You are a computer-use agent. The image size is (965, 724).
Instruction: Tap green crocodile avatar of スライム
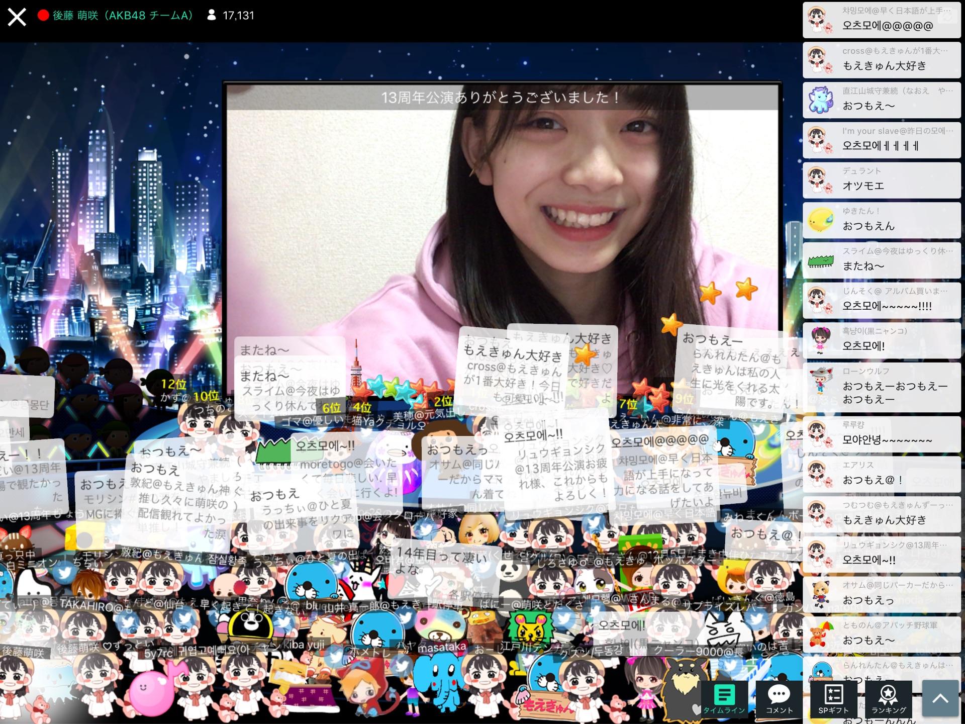point(821,260)
